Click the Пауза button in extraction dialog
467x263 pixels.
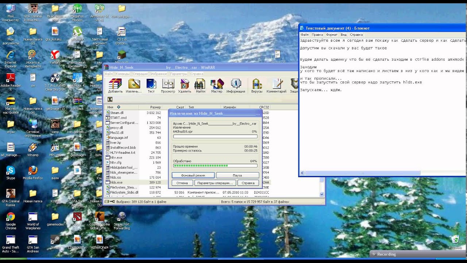238,175
